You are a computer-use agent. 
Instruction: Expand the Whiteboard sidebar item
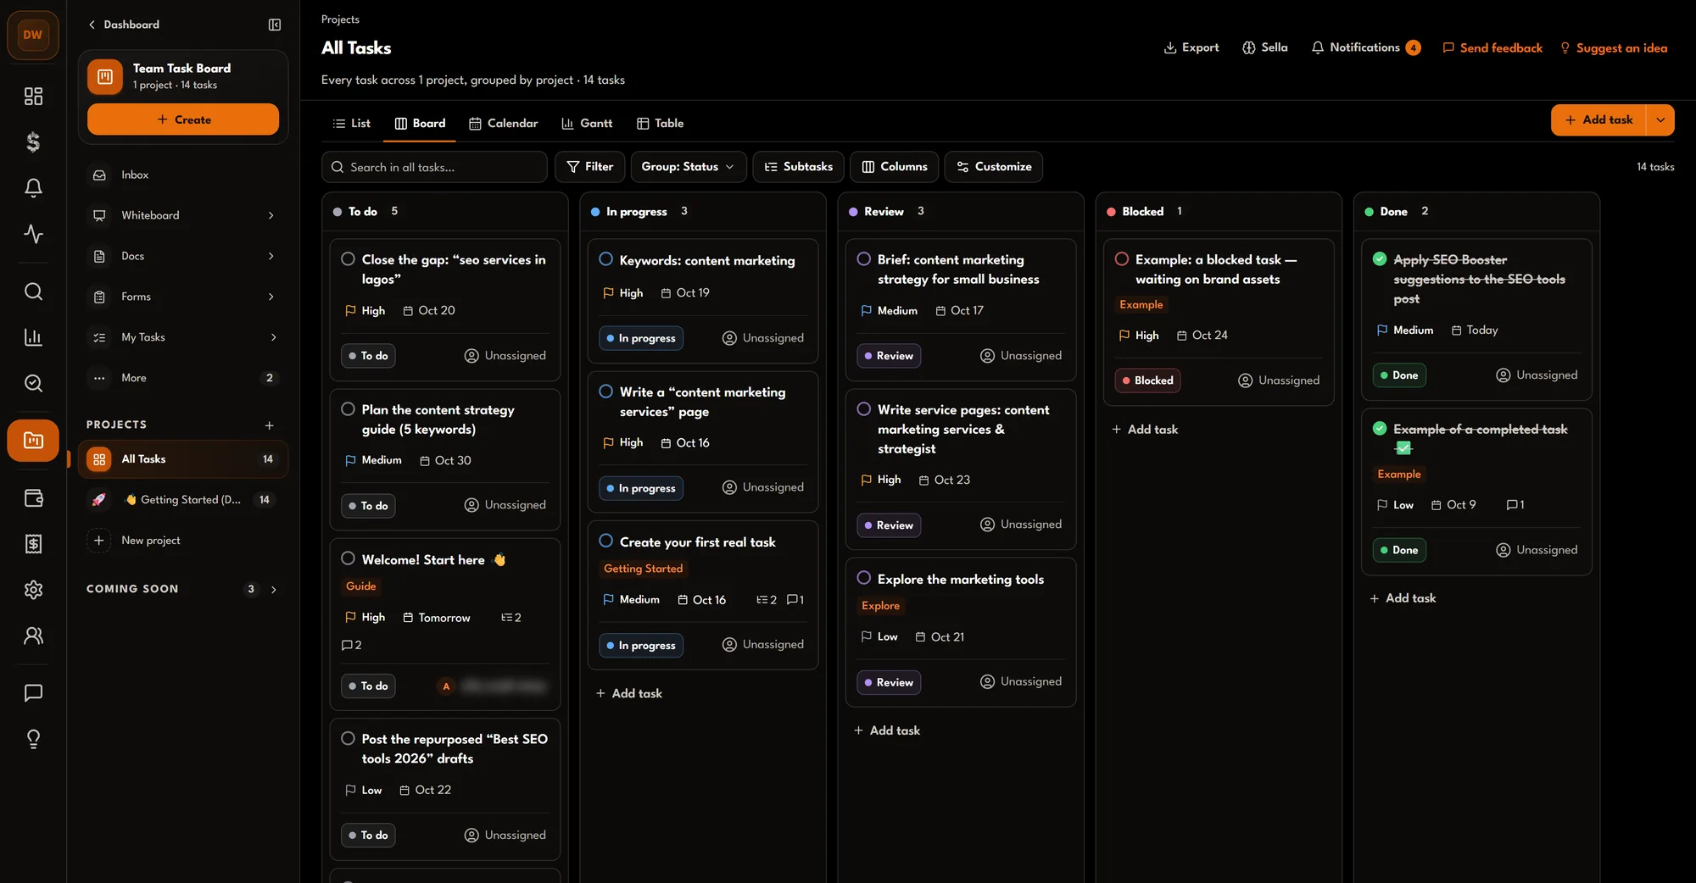tap(271, 215)
